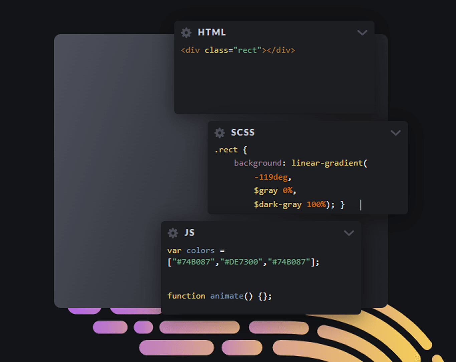
Task: Click the .rect { selector line
Action: tap(231, 150)
